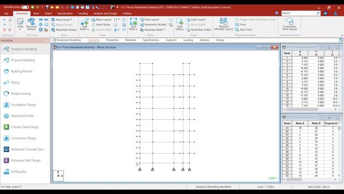Click the Add Plate icon
Screen dimensions: 344x194
[133, 22]
